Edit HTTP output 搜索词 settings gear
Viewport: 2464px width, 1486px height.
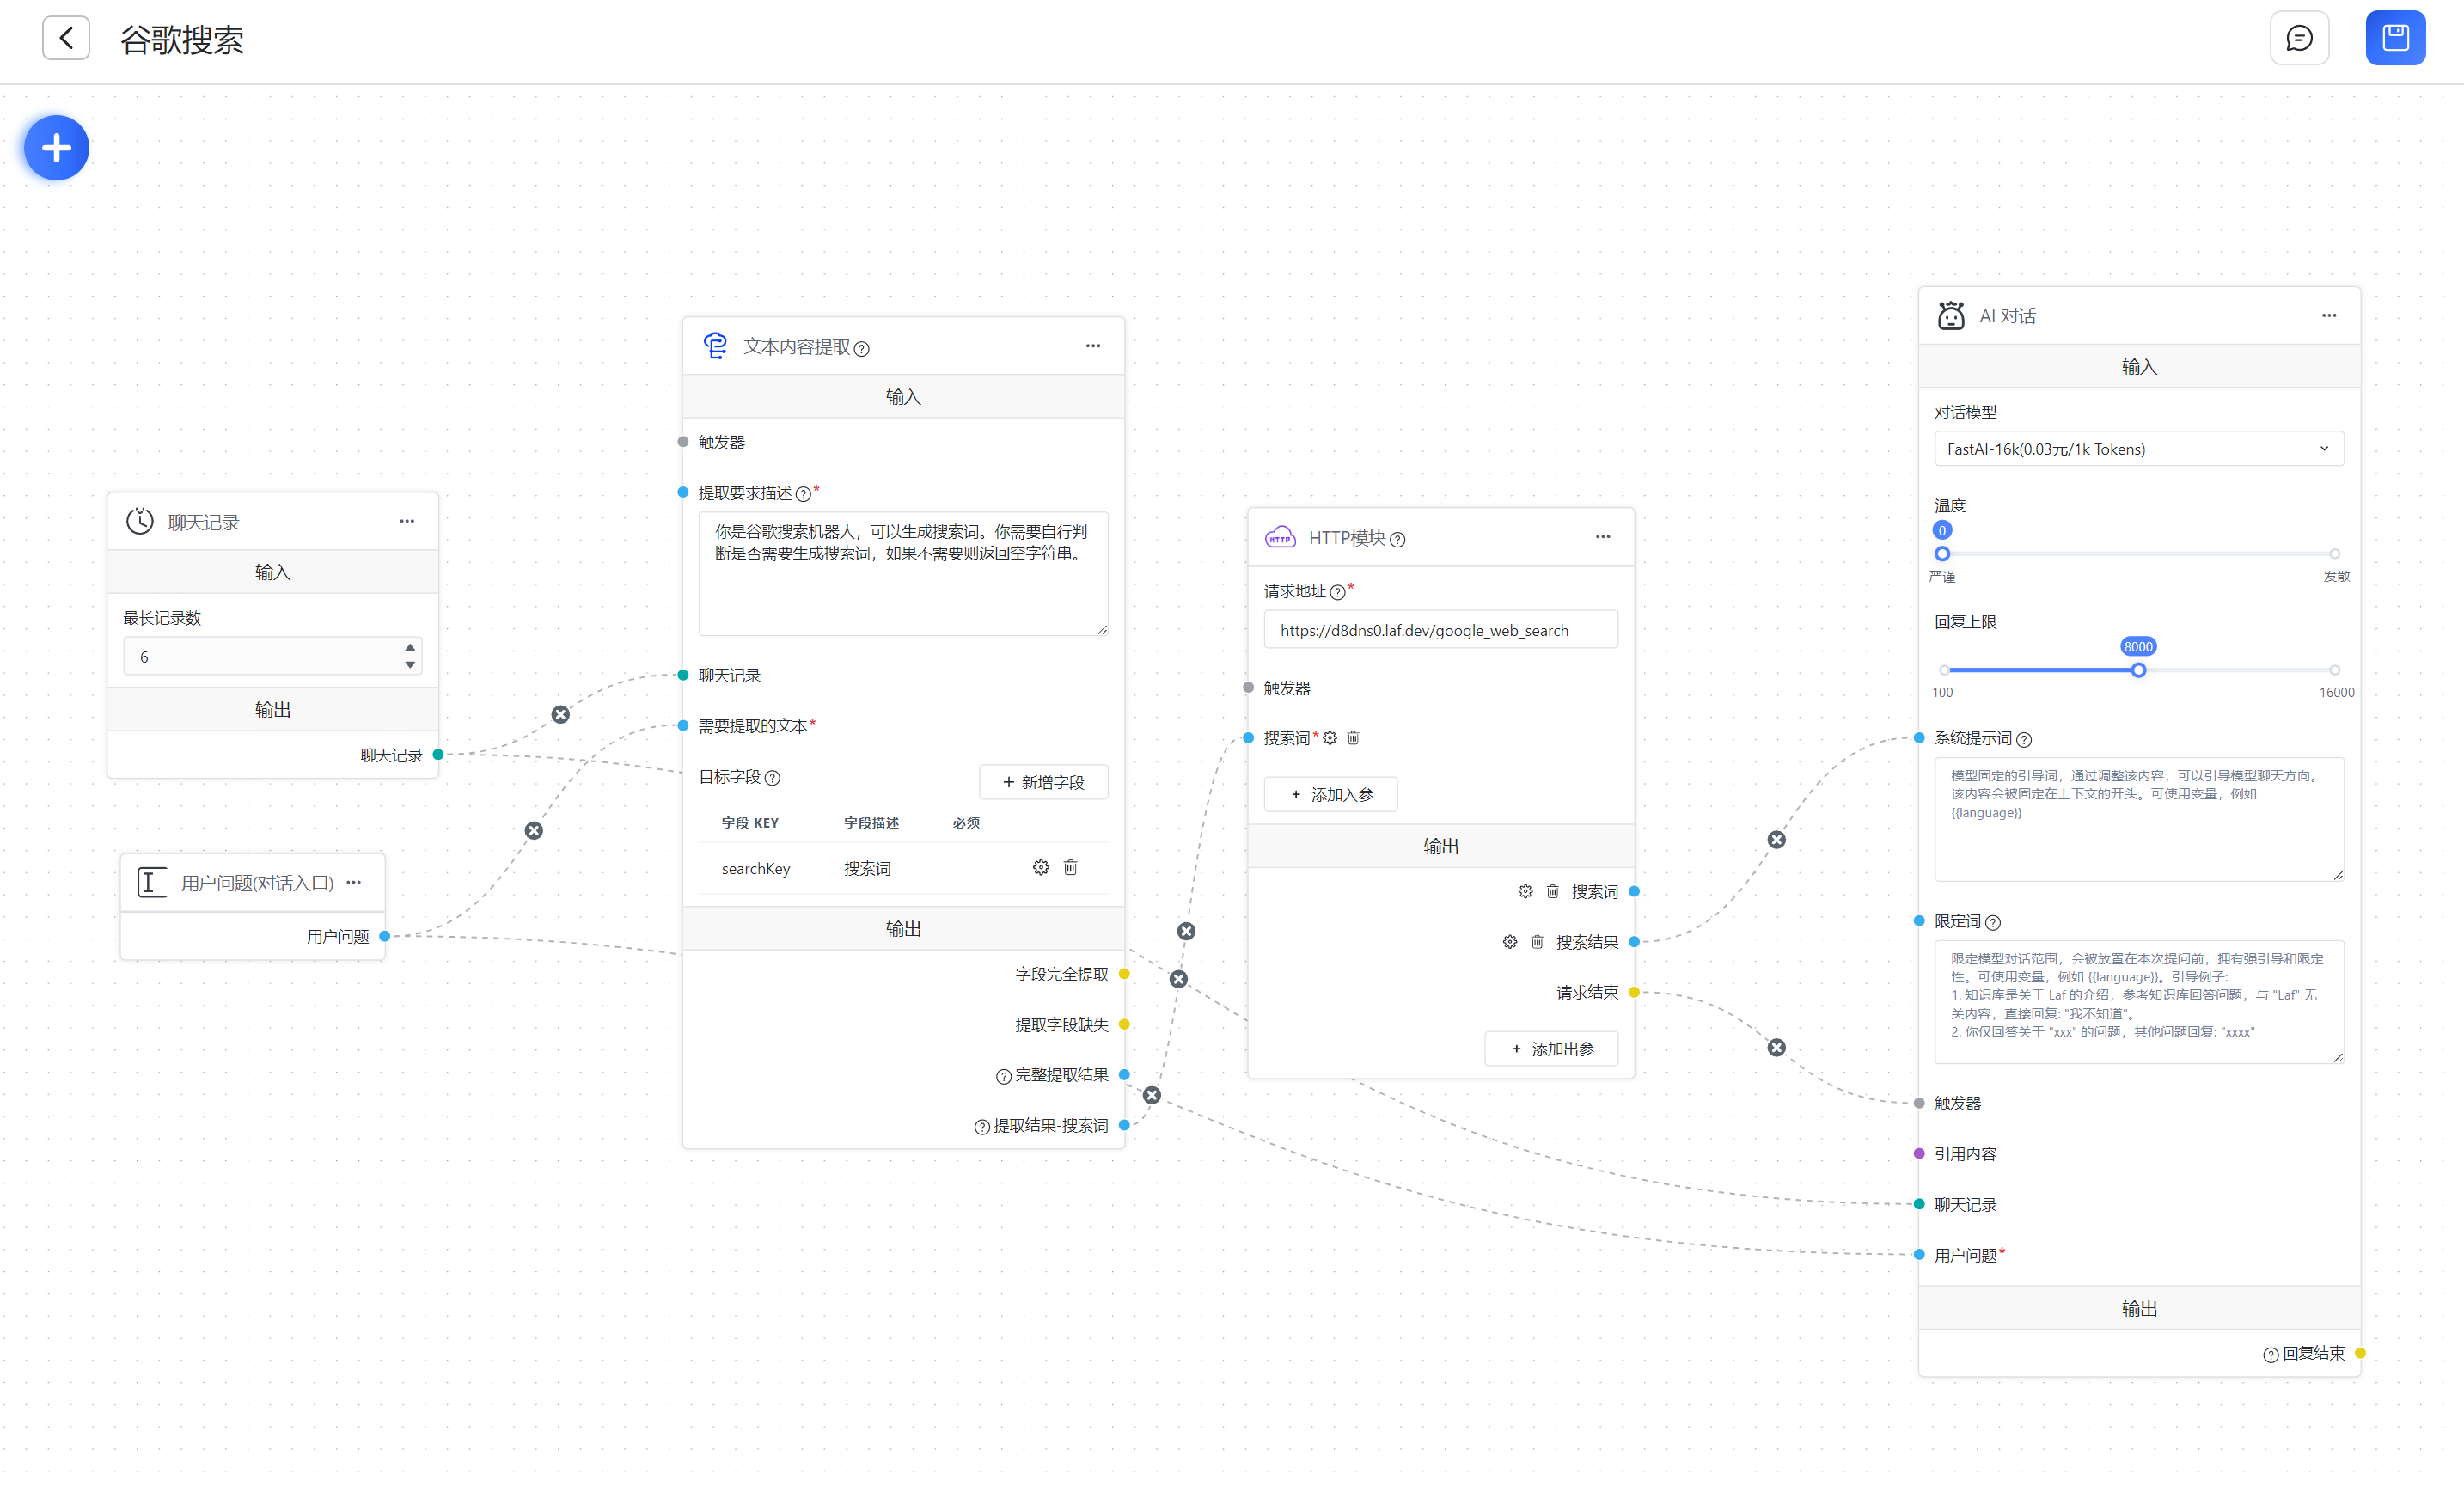[x=1525, y=891]
